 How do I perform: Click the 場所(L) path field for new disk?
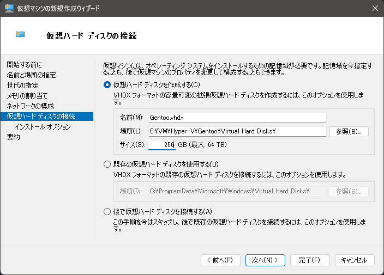[237, 132]
